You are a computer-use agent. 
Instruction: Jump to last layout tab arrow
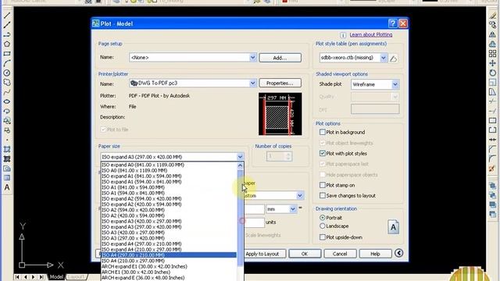tap(41, 277)
